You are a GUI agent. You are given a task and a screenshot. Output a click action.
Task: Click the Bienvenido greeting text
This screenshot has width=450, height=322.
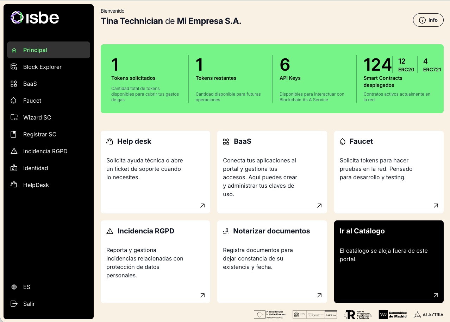point(112,11)
